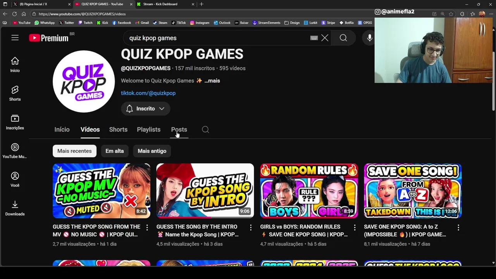Screen dimensions: 496x279
Task: Open the Você section in the sidebar
Action: [15, 179]
